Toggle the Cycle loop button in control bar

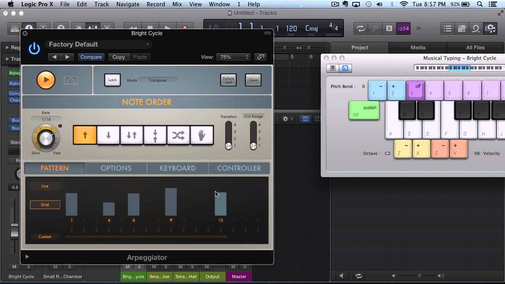click(x=361, y=28)
